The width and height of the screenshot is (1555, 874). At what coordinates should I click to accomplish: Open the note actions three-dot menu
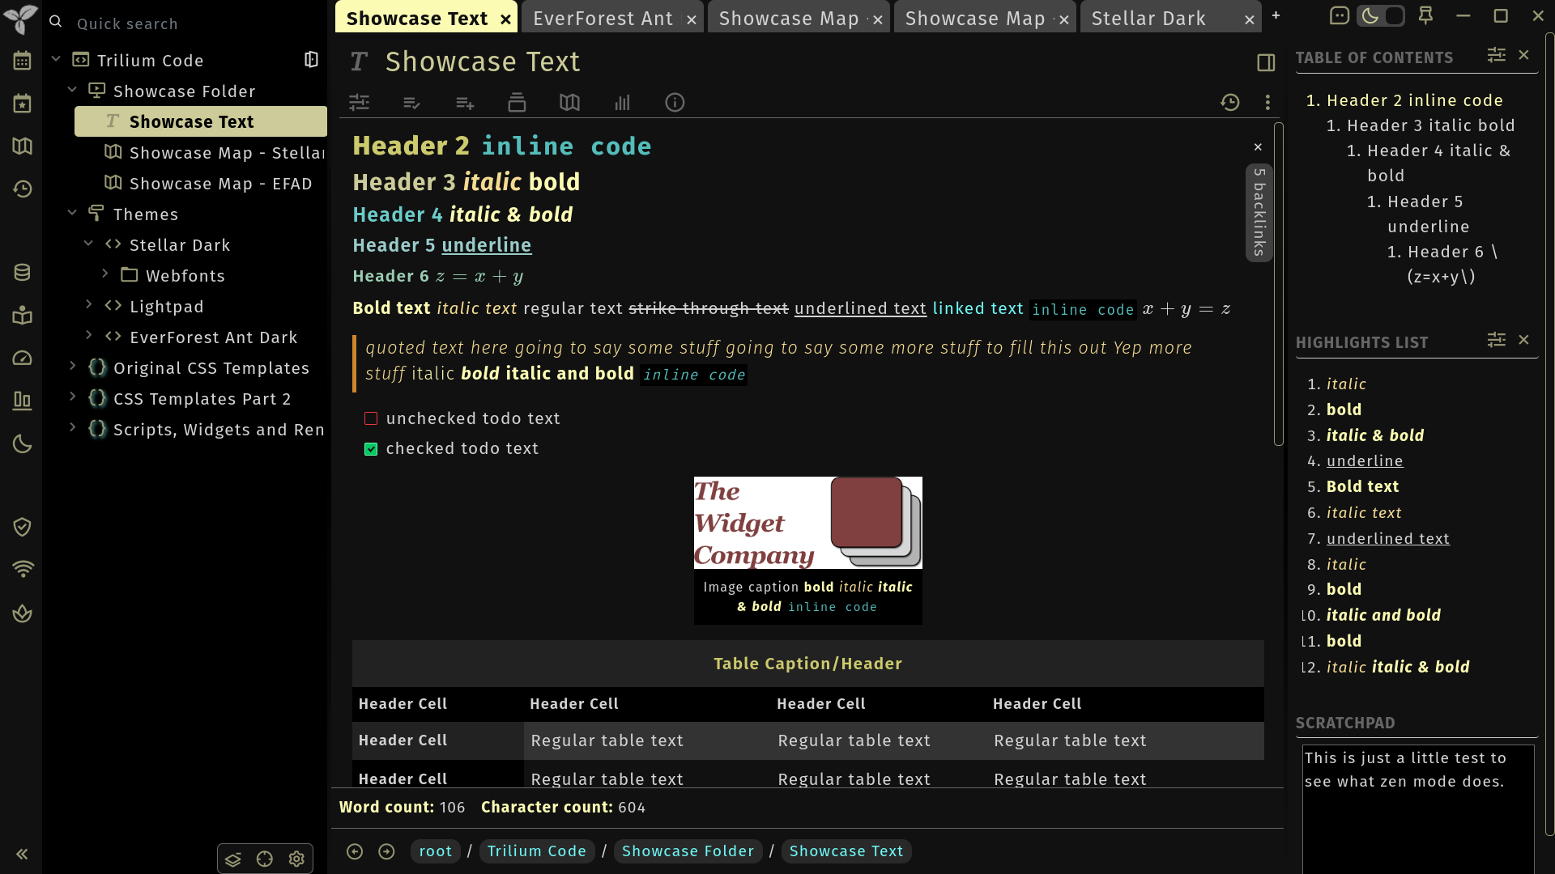click(x=1267, y=103)
